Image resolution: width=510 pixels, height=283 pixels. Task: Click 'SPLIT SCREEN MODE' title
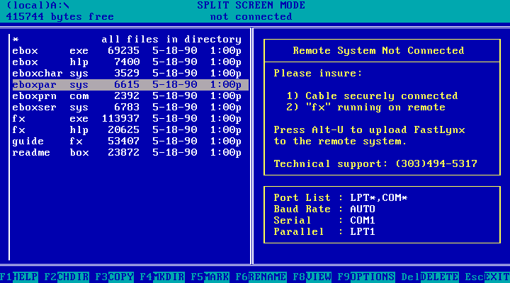click(x=251, y=6)
